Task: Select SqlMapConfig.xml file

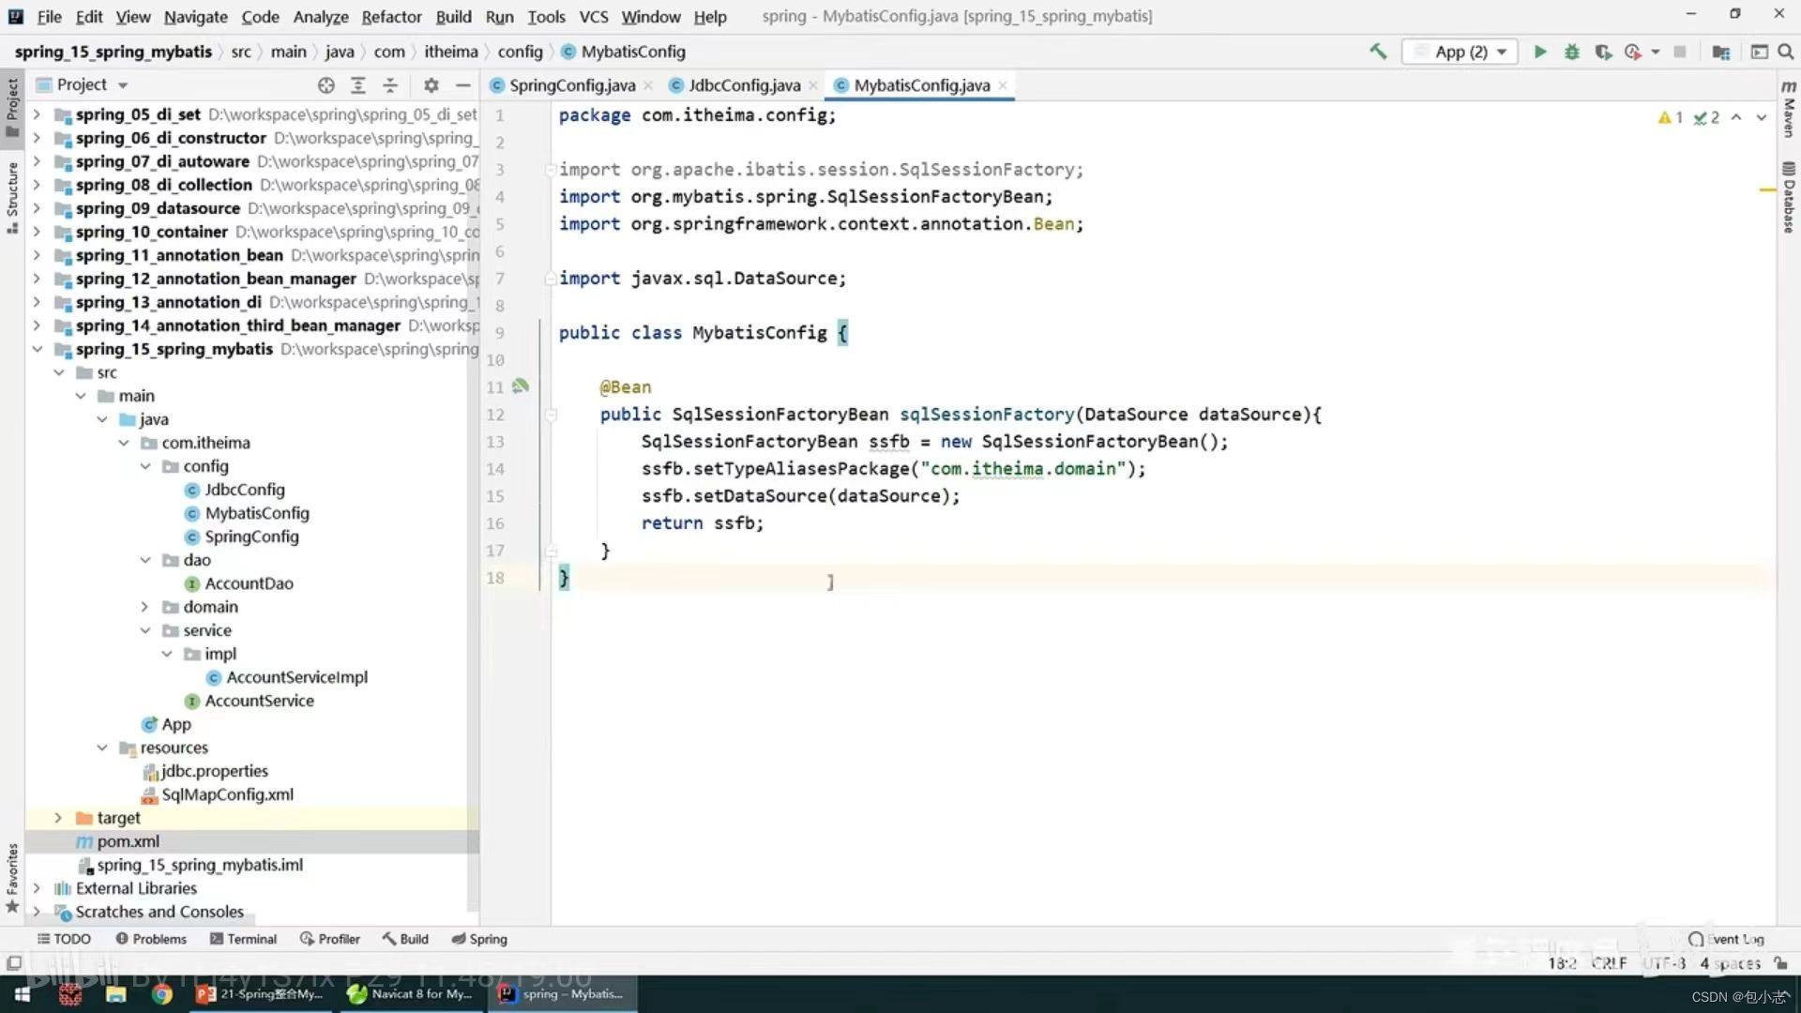Action: coord(227,794)
